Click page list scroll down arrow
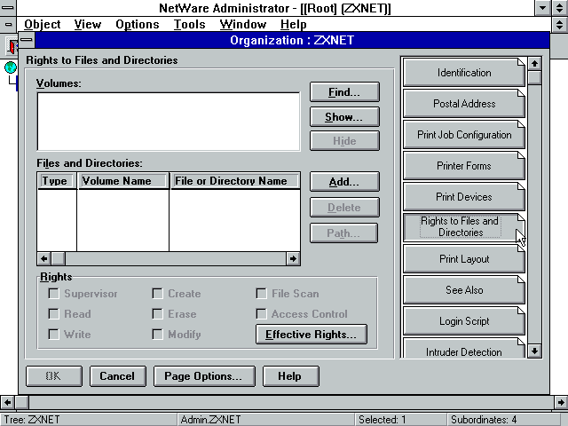This screenshot has height=426, width=568. 534,351
